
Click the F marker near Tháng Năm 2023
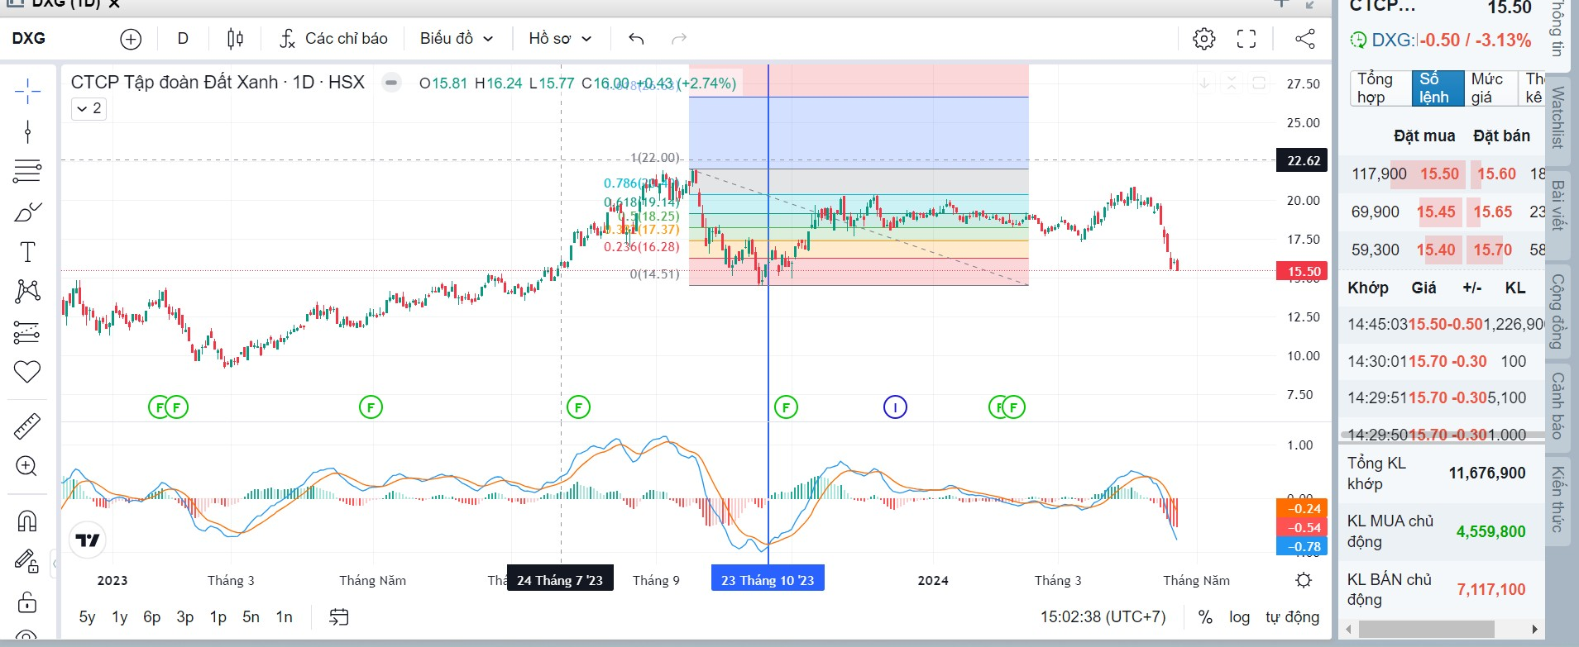371,407
